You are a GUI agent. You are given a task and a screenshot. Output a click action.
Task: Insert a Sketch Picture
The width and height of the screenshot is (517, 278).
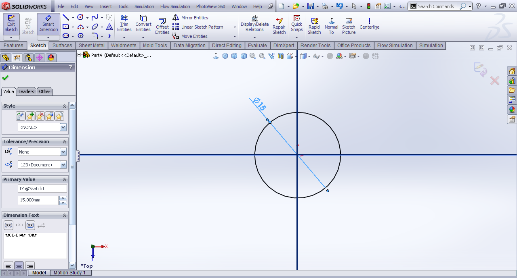pyautogui.click(x=349, y=26)
